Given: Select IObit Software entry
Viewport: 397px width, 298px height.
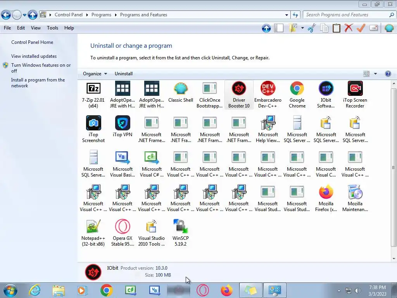Looking at the screenshot, I should (326, 95).
